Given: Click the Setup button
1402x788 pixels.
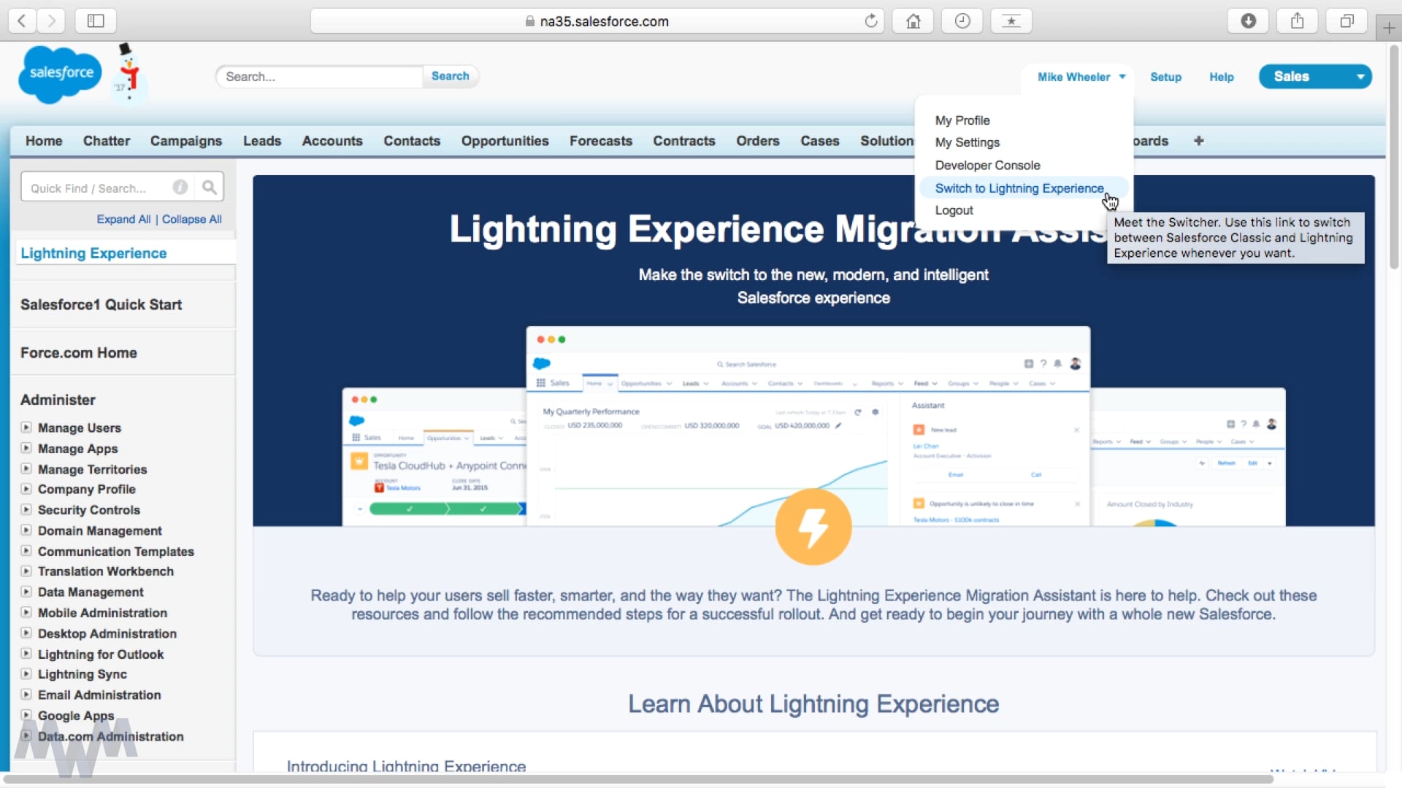Looking at the screenshot, I should pyautogui.click(x=1165, y=76).
